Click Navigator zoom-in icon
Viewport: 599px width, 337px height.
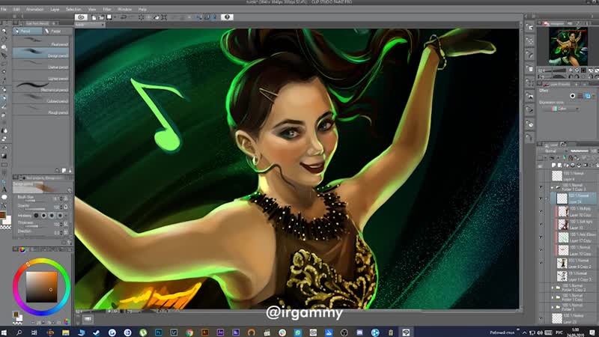coord(577,70)
